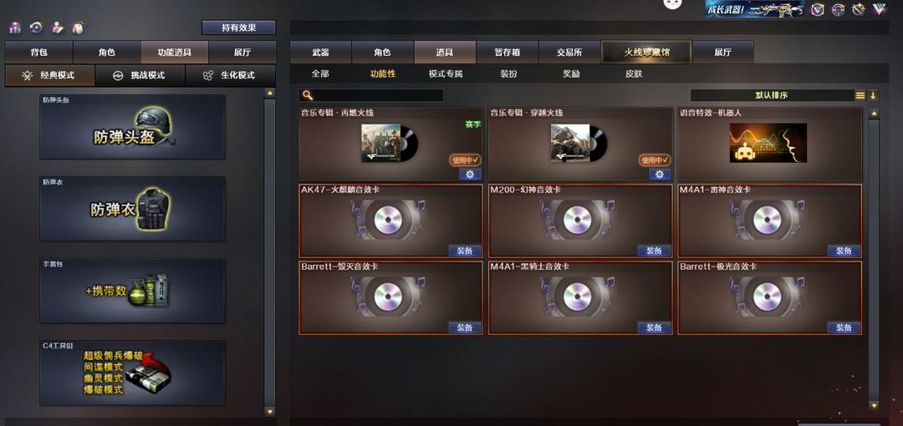Select the 挑战模式 mode tab
This screenshot has height=426, width=903.
[x=140, y=75]
